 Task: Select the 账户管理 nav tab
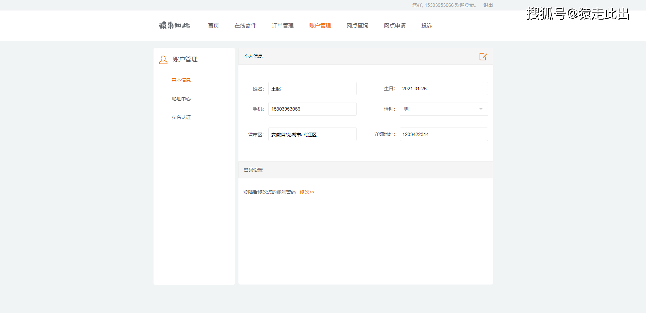click(320, 25)
